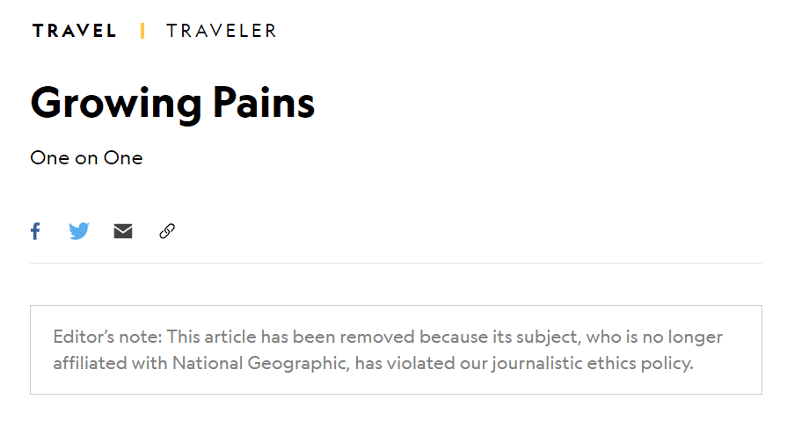Click inside the editor's note box
This screenshot has width=787, height=428.
[396, 350]
